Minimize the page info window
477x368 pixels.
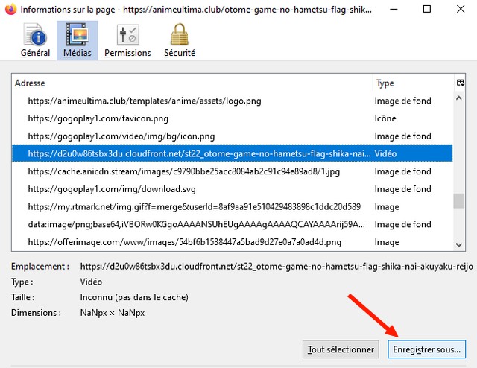click(394, 9)
